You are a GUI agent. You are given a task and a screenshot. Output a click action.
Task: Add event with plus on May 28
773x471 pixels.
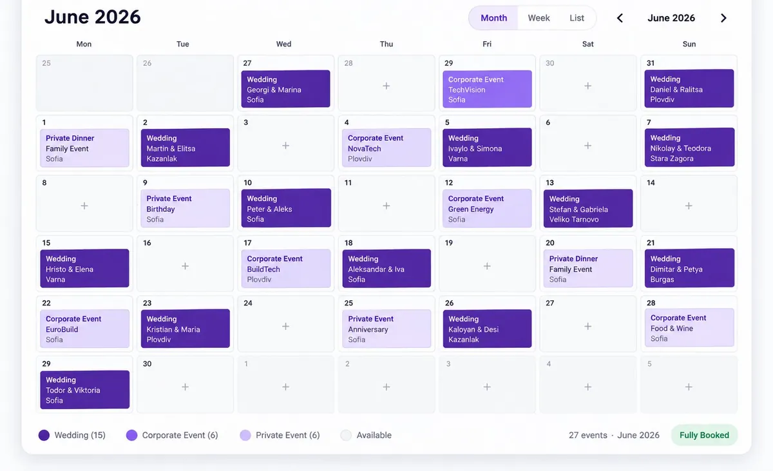[386, 86]
